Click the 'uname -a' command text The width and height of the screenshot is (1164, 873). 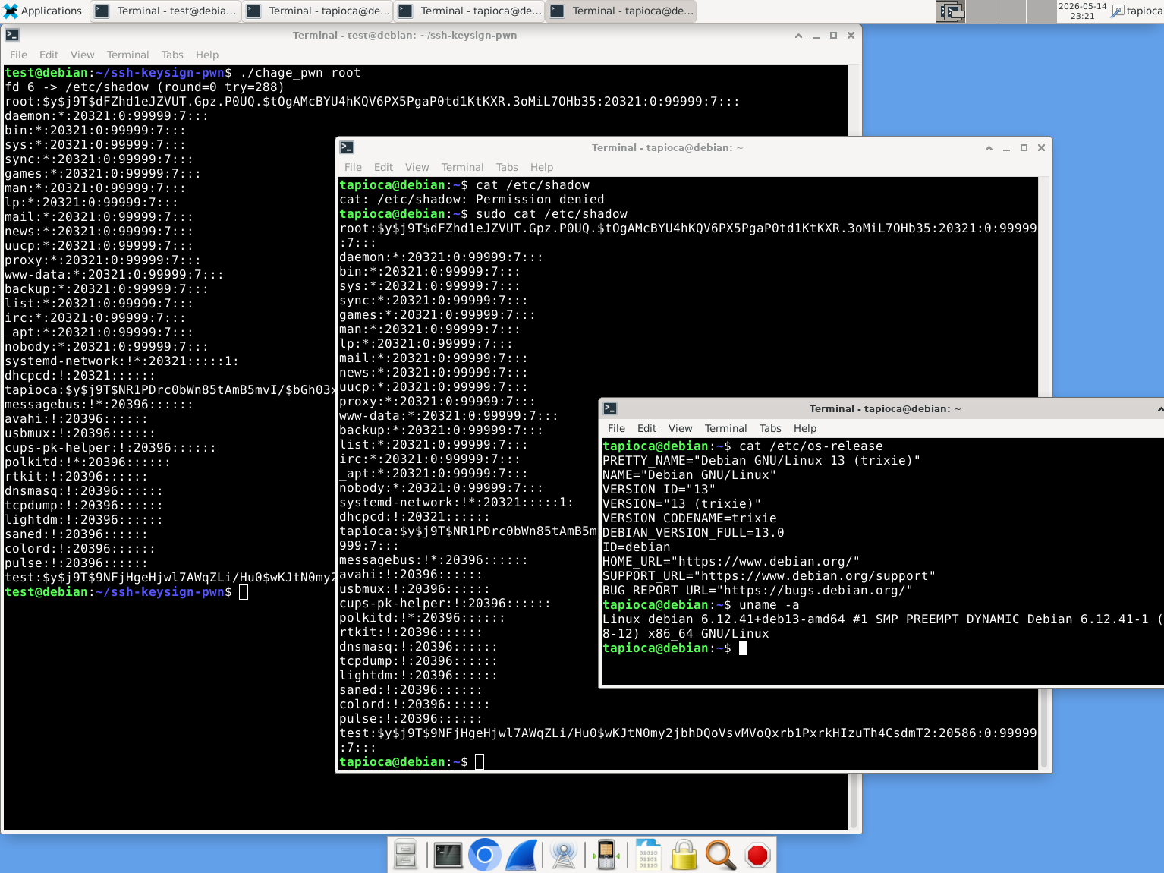click(x=769, y=605)
